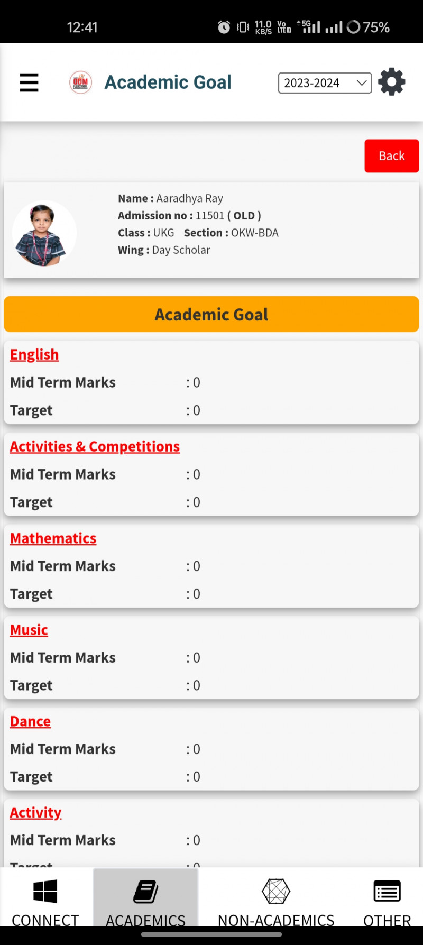Tap the Academics book icon
This screenshot has height=945, width=423.
145,891
